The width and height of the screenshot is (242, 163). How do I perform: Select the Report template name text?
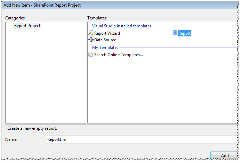click(x=184, y=33)
